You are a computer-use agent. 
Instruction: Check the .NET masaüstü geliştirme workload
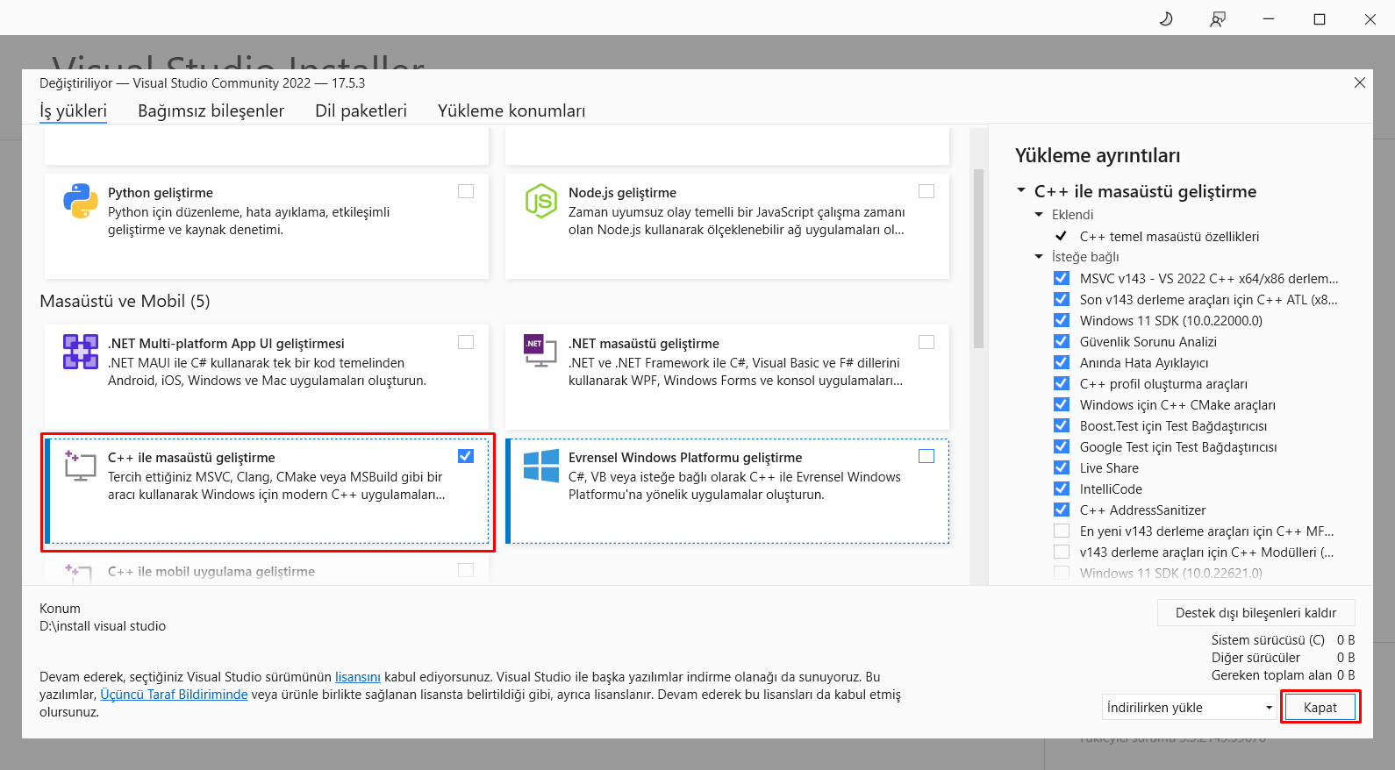(x=926, y=342)
